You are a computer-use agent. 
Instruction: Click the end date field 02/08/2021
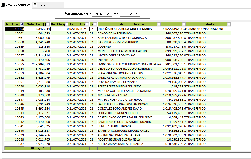130,14
